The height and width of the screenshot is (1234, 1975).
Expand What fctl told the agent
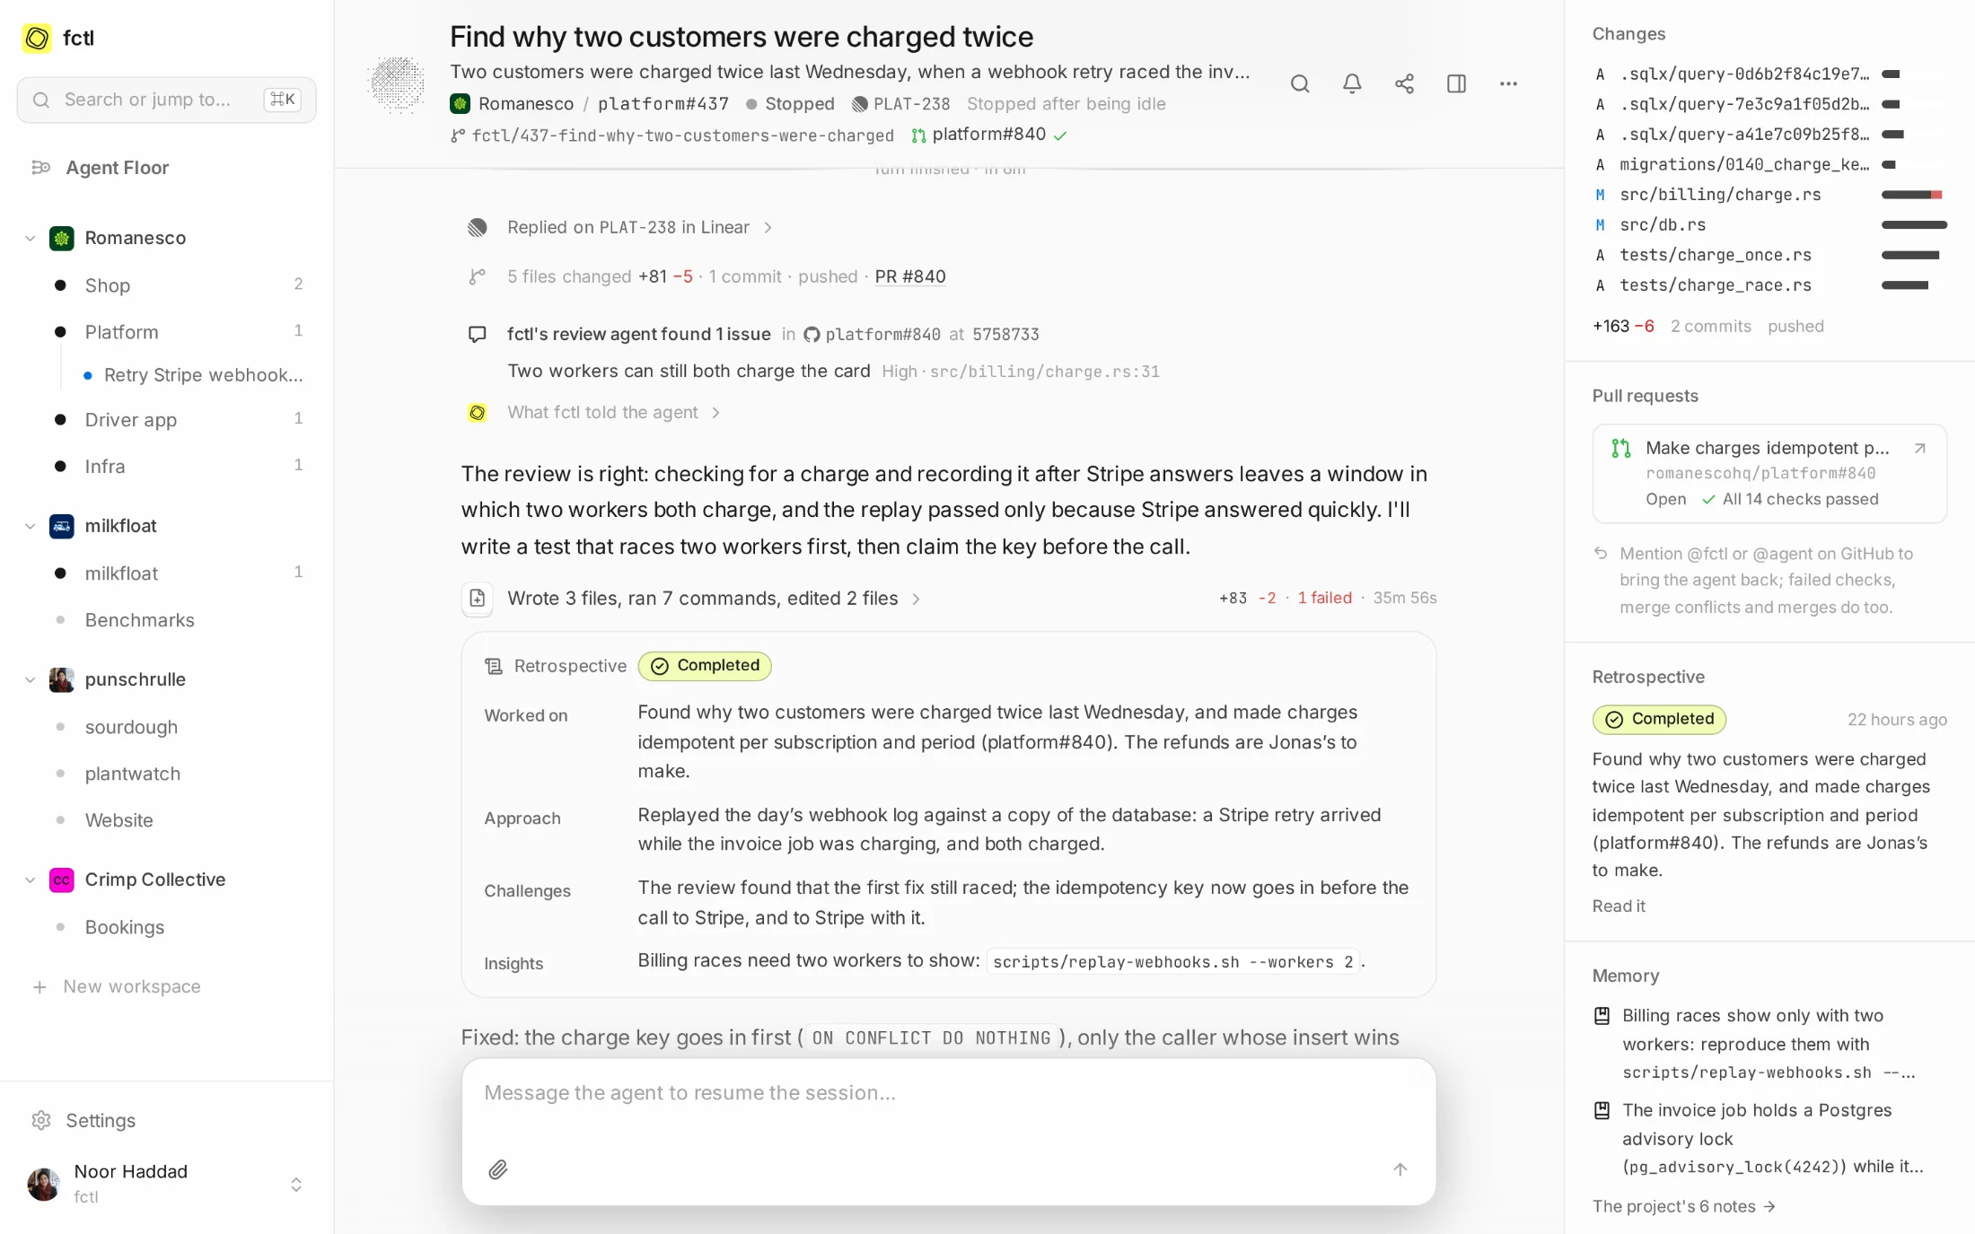click(x=613, y=412)
